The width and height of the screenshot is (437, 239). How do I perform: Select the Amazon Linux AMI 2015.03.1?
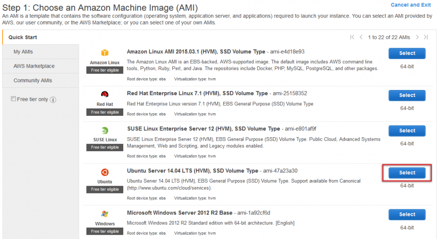click(x=407, y=53)
